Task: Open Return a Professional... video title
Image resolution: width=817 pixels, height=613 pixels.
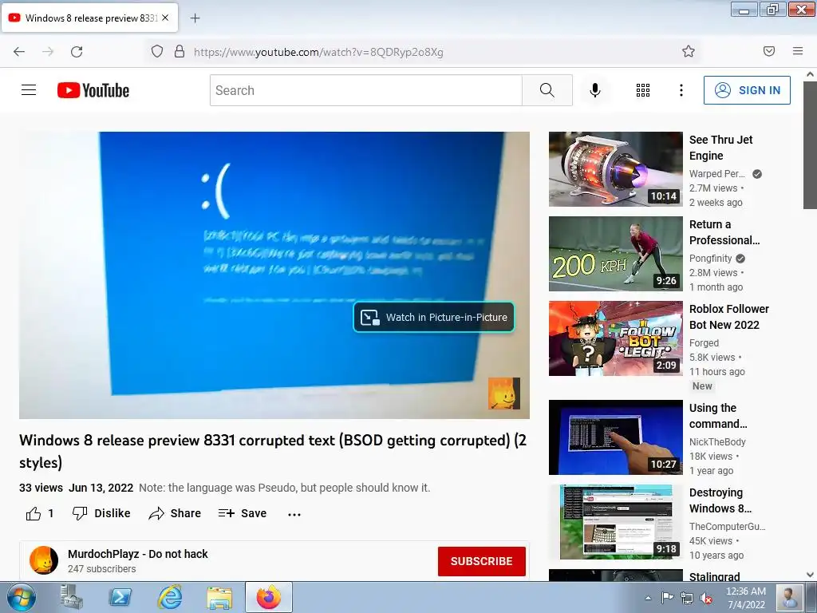Action: (724, 232)
